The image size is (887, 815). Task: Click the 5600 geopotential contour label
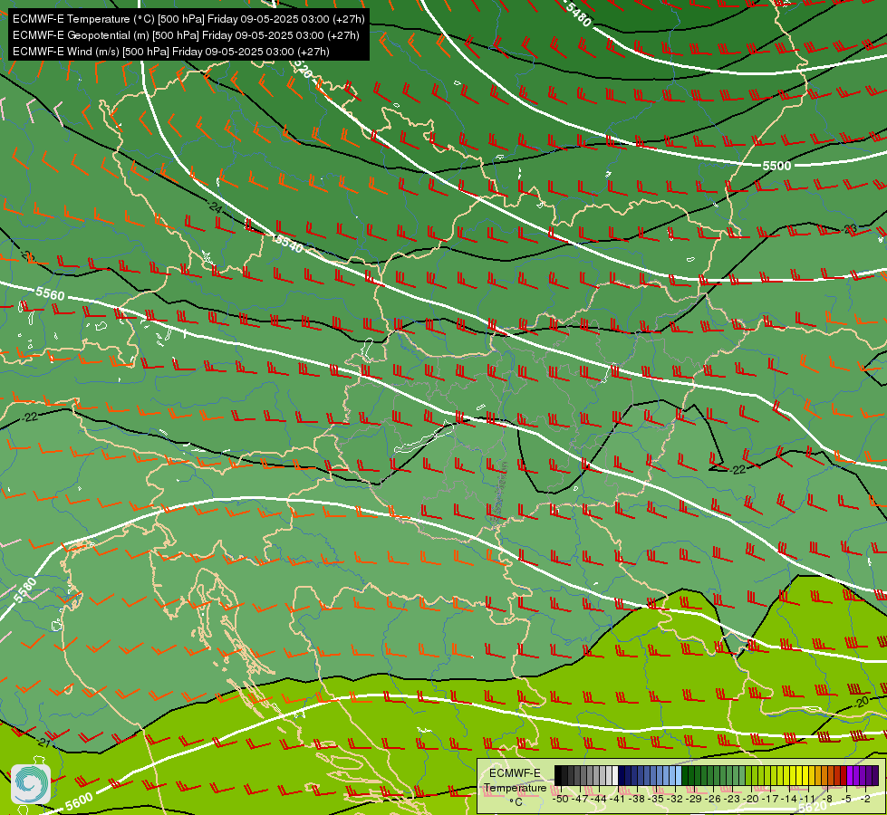click(x=79, y=801)
